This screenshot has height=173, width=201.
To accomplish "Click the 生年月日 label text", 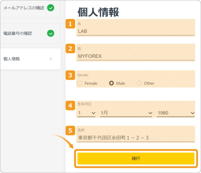I will click(84, 104).
